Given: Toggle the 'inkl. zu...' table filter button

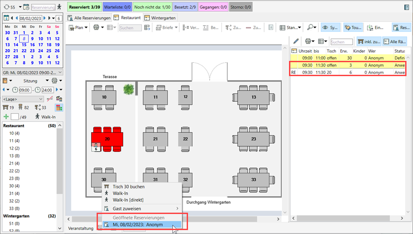Looking at the screenshot, I should tap(369, 42).
